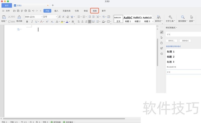Viewport: 201px width, 123px height.
Task: Click the Print icon in quick toolbar
Action: 26,11
